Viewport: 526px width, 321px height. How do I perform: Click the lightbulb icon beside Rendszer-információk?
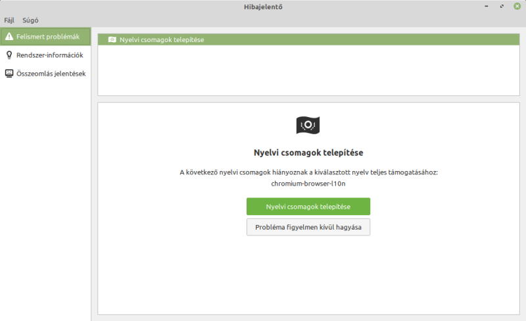9,55
